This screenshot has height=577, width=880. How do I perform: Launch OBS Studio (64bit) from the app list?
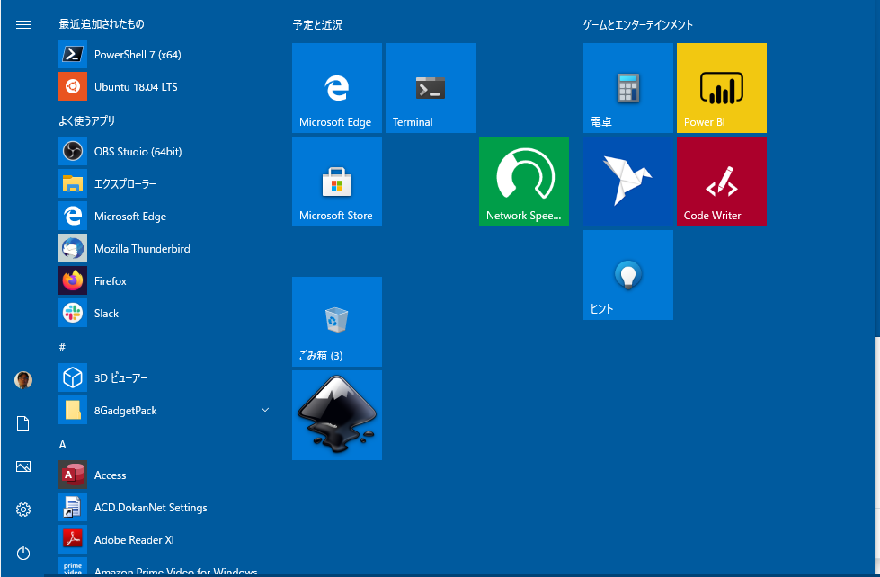[165, 152]
